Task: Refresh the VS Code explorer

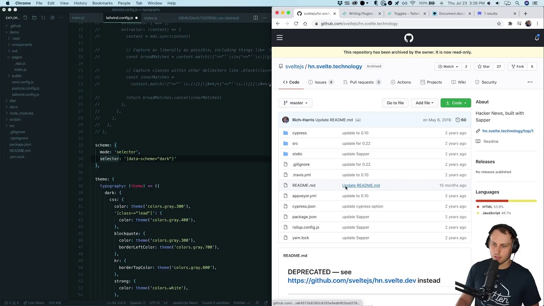Action: (43, 18)
